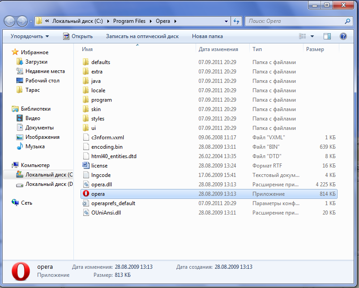Select the 'c3nform.vxml' file icon
This screenshot has height=288, width=359.
pos(86,137)
